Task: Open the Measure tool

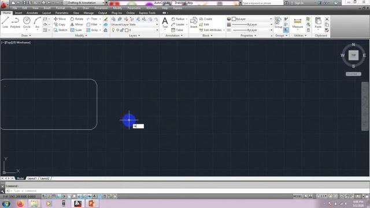Action: pos(298,23)
